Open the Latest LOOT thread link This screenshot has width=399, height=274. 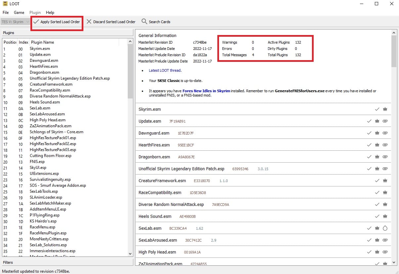click(x=165, y=70)
